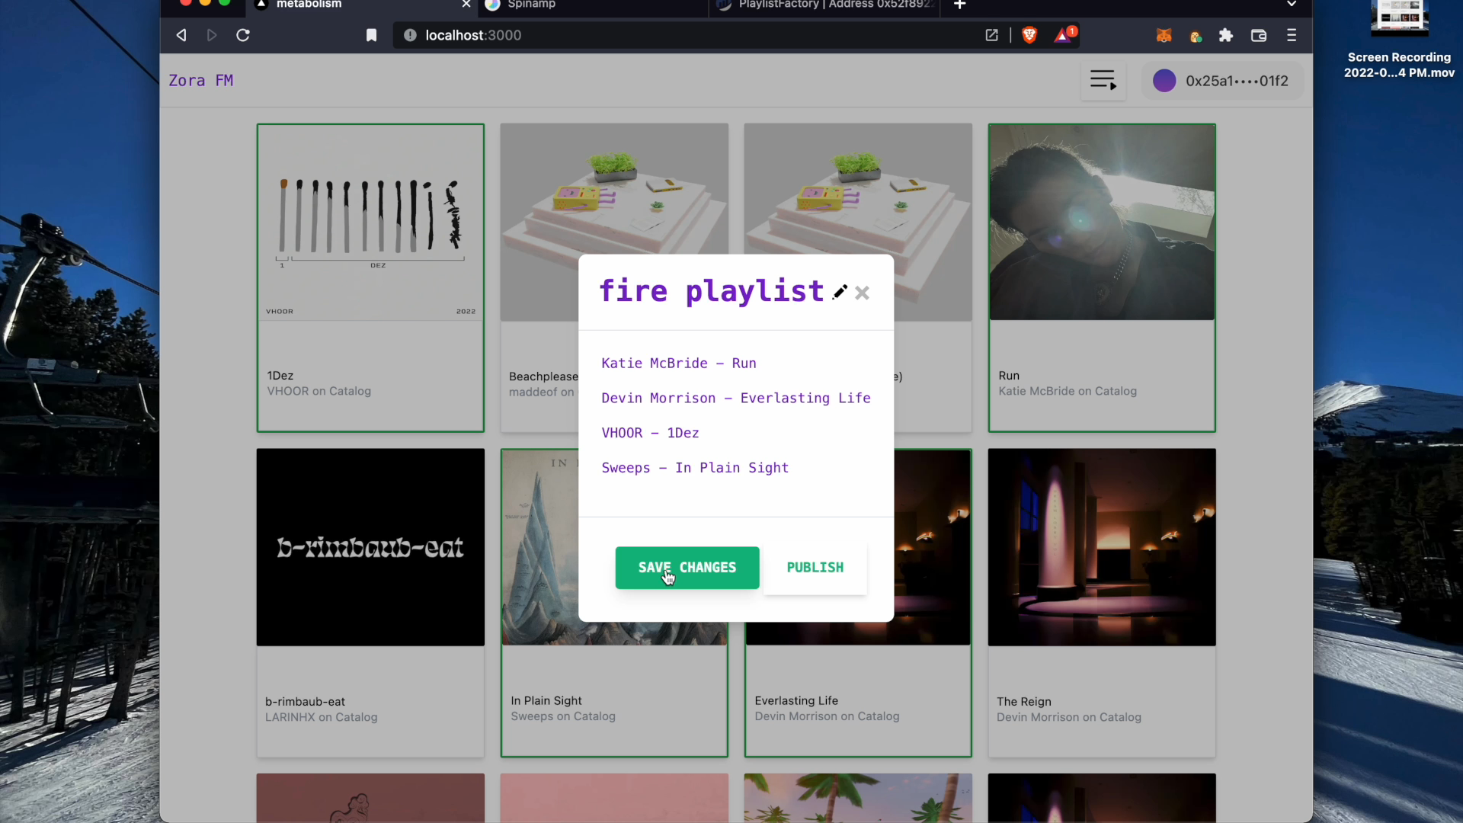Reload the localhost page

pyautogui.click(x=243, y=35)
